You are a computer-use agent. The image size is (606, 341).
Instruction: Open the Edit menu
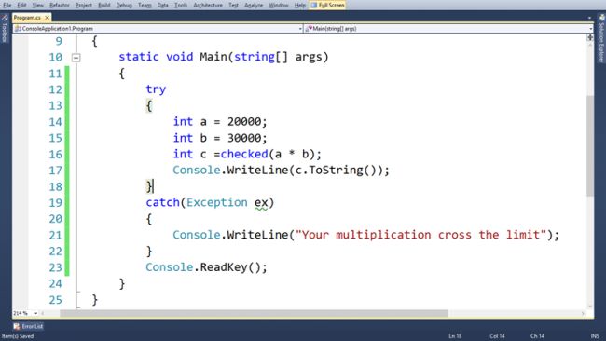[21, 5]
